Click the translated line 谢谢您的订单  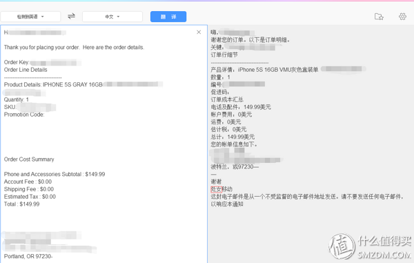pos(250,40)
